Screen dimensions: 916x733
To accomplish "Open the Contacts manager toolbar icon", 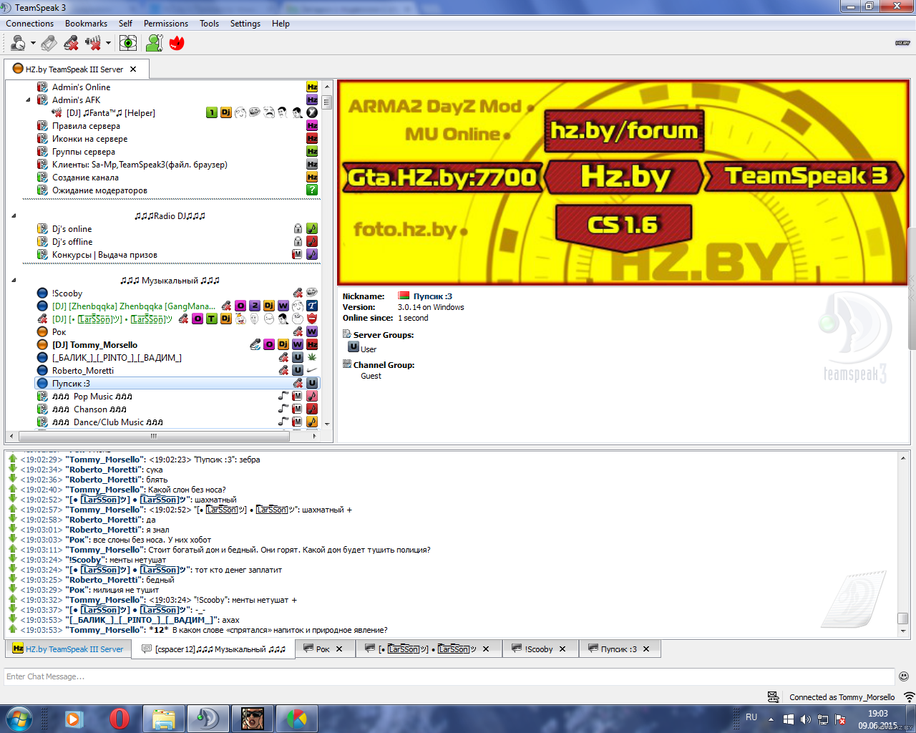I will [x=155, y=43].
